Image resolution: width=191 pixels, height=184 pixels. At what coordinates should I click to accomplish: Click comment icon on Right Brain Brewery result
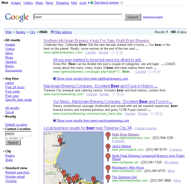(x=113, y=52)
